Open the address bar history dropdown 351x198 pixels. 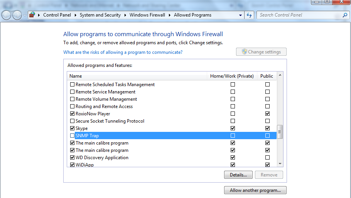point(240,15)
